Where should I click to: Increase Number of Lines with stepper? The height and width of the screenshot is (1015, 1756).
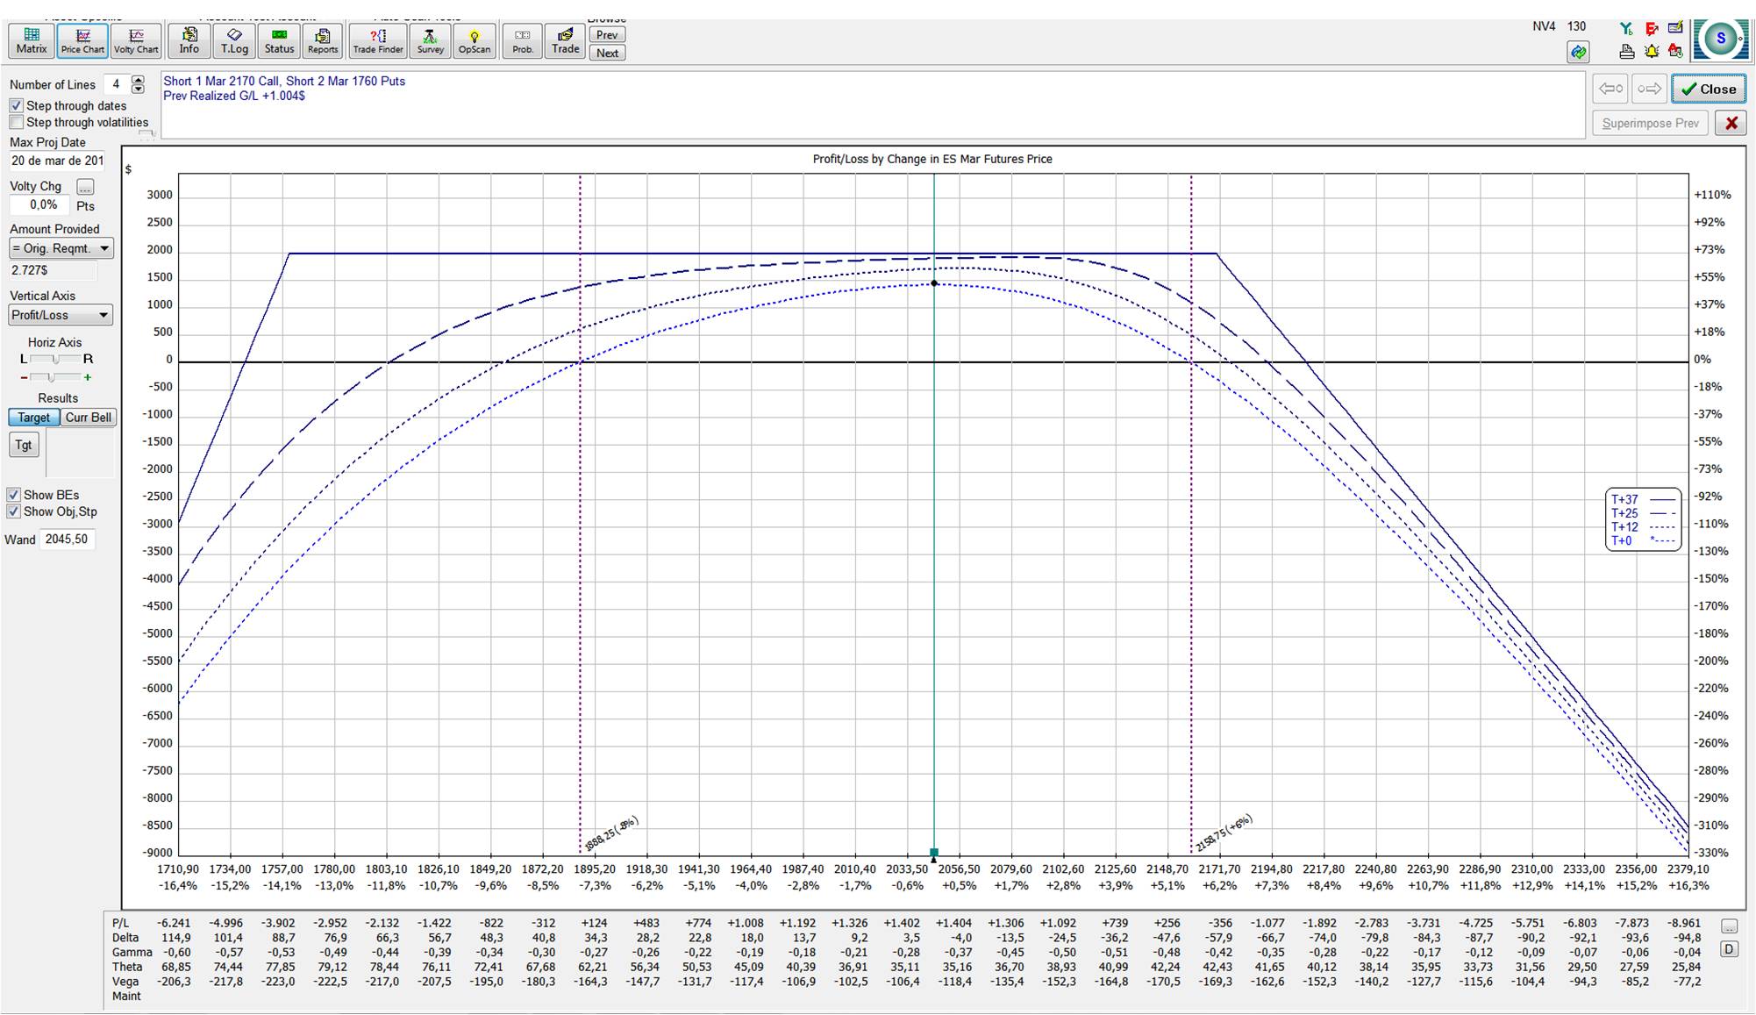click(x=138, y=80)
